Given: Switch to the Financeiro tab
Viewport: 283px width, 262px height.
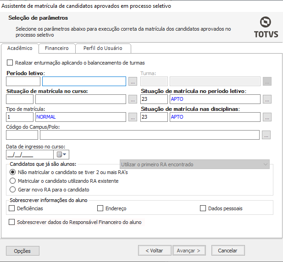Looking at the screenshot, I should [x=57, y=48].
